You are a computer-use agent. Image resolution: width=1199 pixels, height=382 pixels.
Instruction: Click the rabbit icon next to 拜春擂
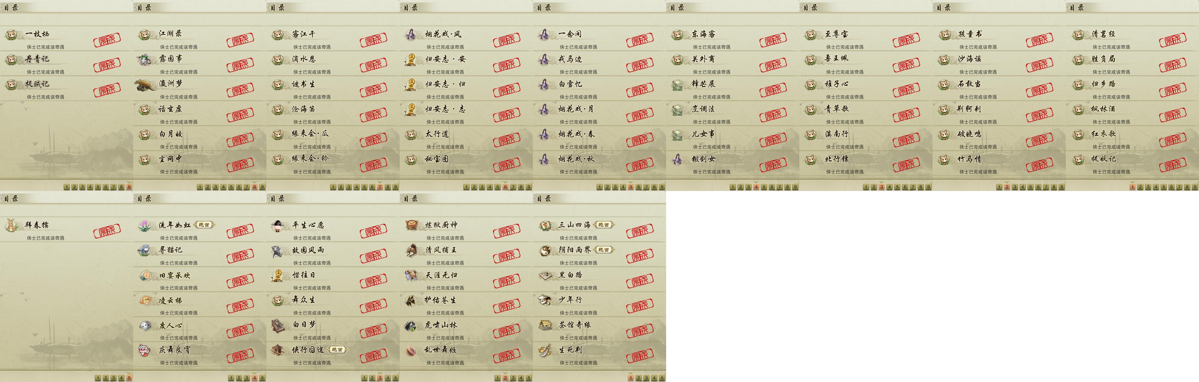click(11, 225)
